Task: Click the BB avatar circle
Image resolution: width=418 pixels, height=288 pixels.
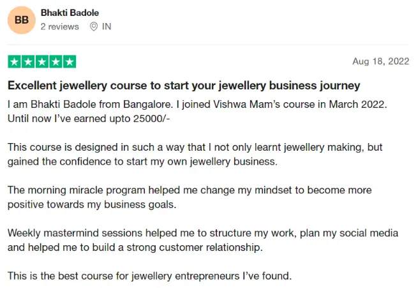Action: tap(22, 20)
